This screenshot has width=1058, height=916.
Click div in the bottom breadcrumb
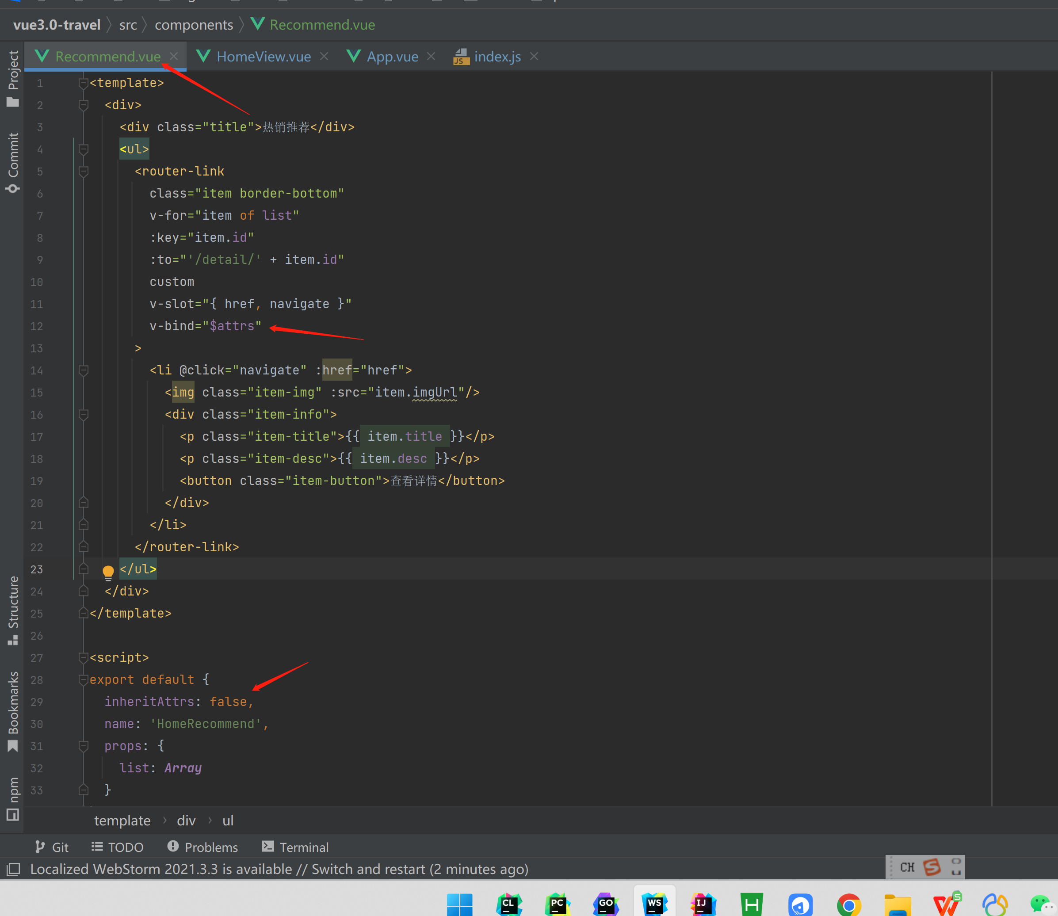(x=186, y=821)
